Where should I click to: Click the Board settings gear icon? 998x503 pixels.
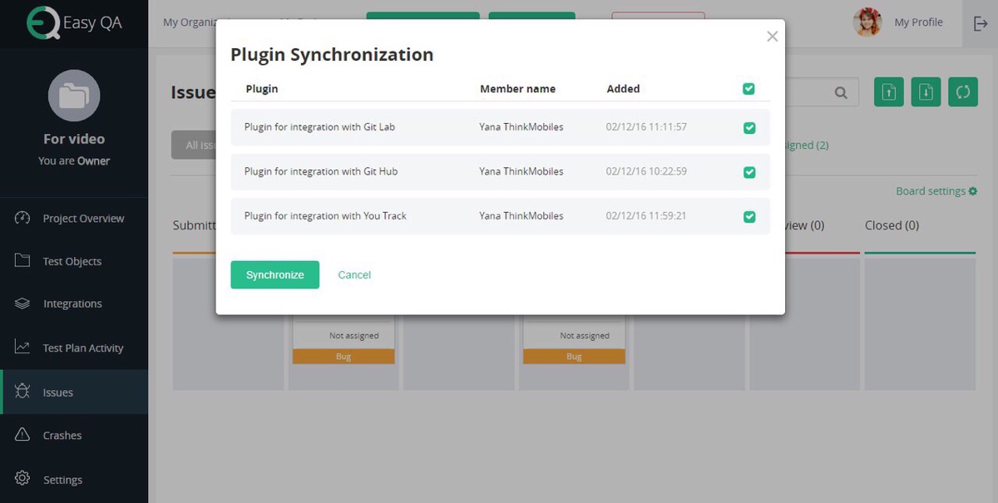(973, 191)
